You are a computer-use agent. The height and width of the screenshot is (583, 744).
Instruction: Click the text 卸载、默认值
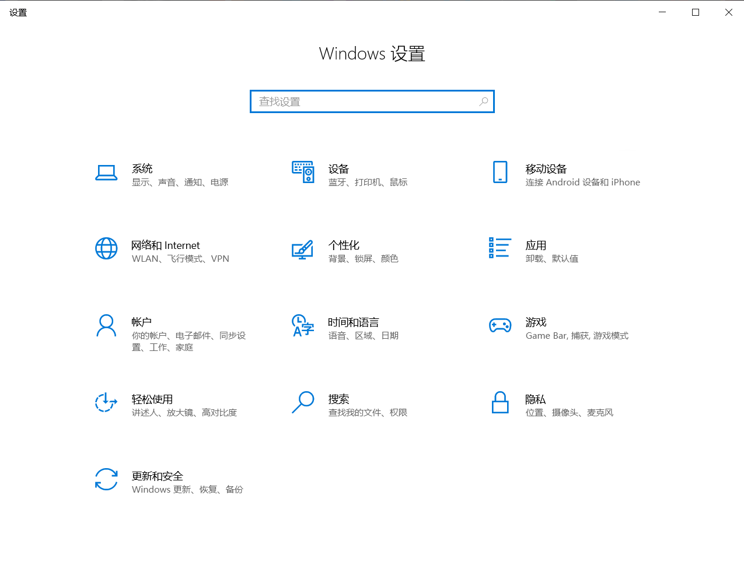coord(552,259)
